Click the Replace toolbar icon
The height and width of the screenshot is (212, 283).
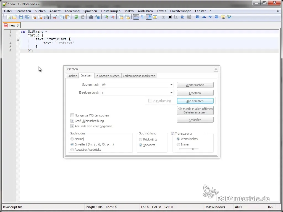[x=98, y=17]
